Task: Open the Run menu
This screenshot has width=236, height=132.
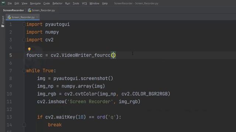Action: [x=67, y=3]
